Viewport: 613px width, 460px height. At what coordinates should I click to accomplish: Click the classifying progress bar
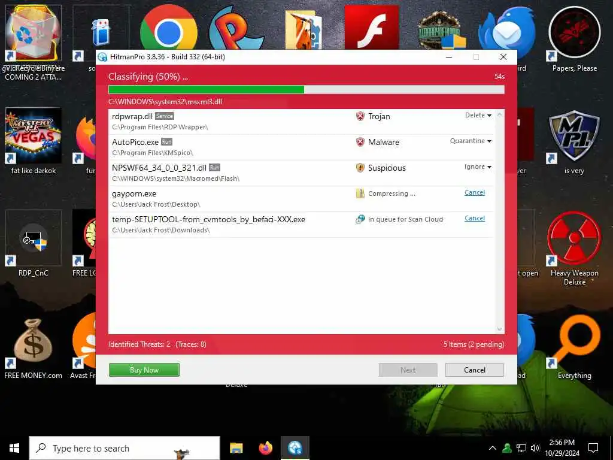306,90
